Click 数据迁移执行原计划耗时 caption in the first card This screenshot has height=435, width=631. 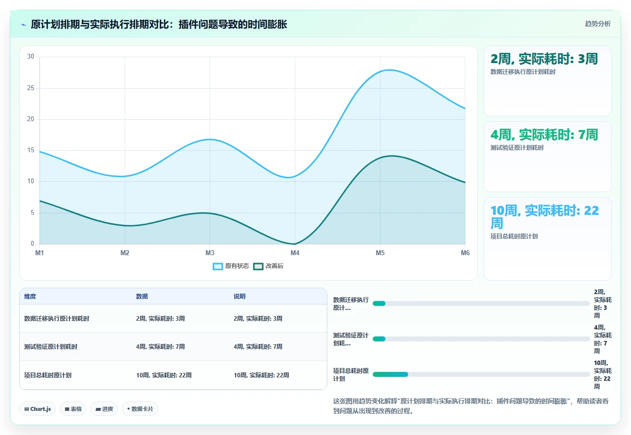coord(523,72)
